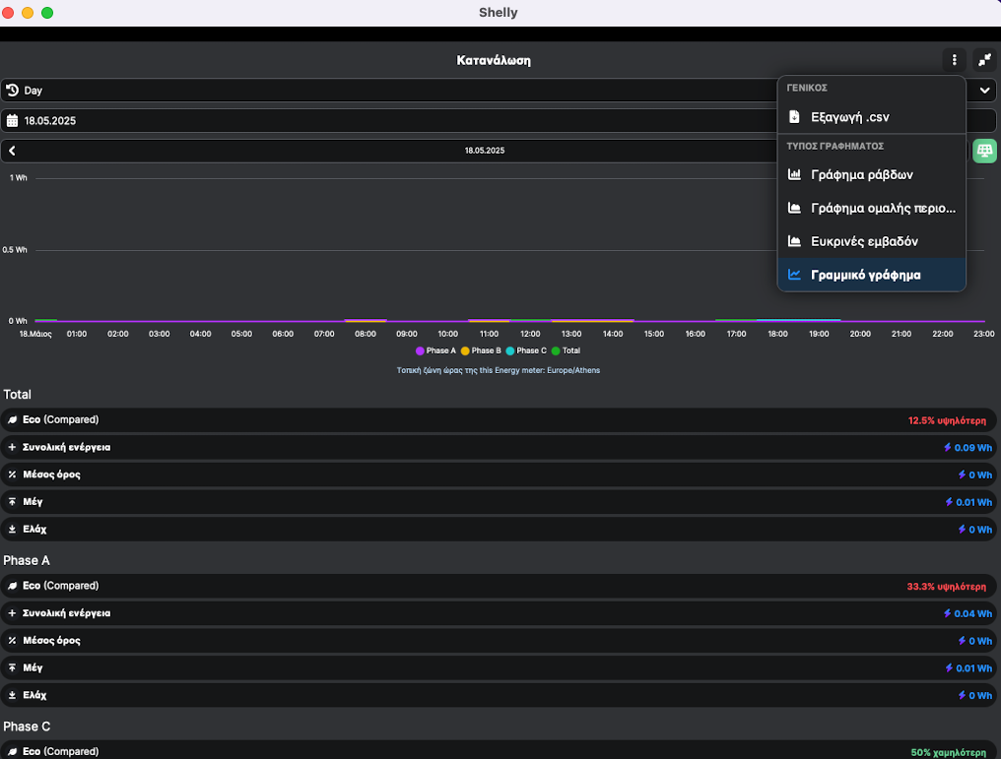
Task: Click the calendar icon beside 18.05.2025
Action: coord(12,120)
